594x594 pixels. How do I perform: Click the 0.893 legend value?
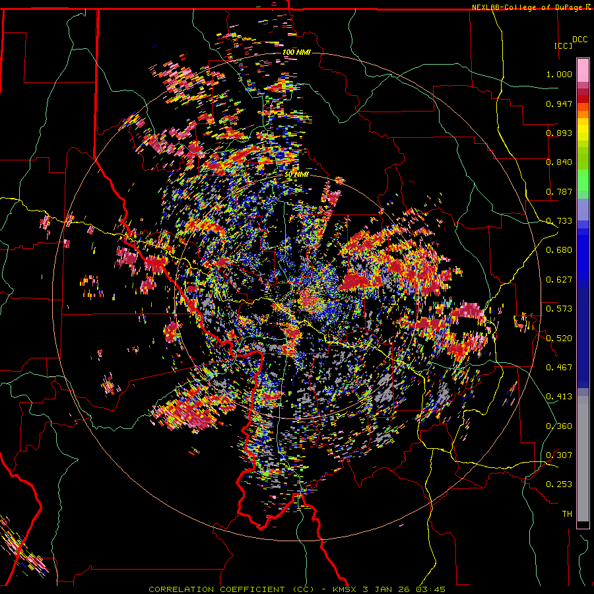pyautogui.click(x=559, y=133)
